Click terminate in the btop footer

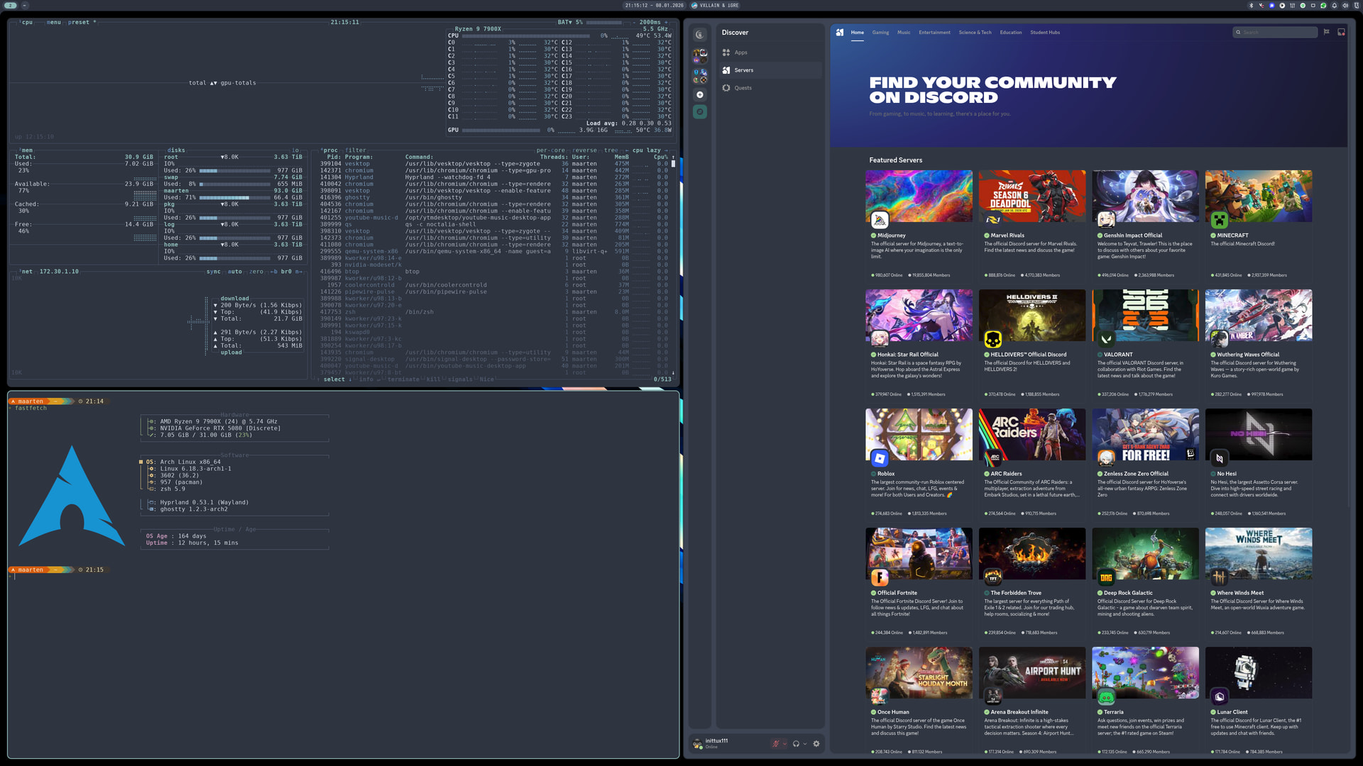[x=403, y=379]
